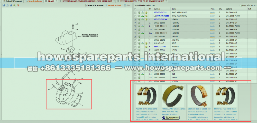257x123 pixels.
Task: Click item number 15 in SHAFT row
Action: pyautogui.click(x=150, y=78)
